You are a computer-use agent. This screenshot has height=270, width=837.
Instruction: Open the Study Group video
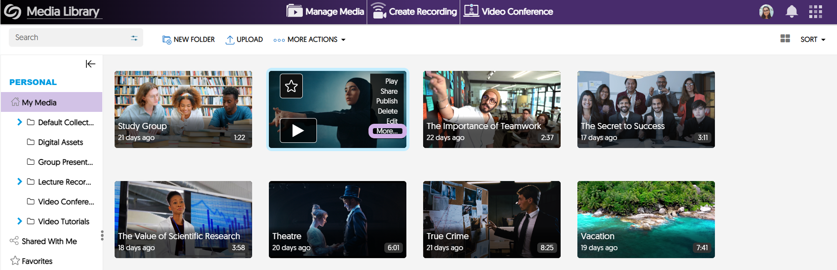pos(183,109)
